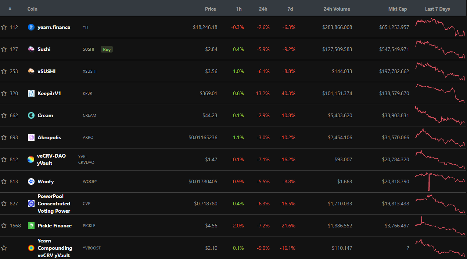Sort by the 7d change header

(x=290, y=9)
